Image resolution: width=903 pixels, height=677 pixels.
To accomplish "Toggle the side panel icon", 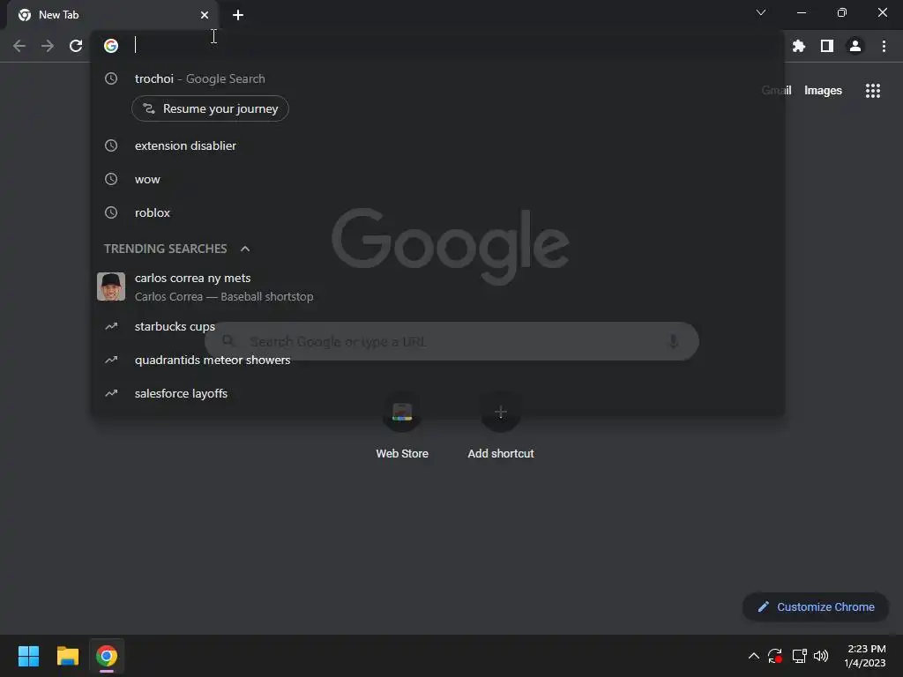I will pyautogui.click(x=827, y=46).
